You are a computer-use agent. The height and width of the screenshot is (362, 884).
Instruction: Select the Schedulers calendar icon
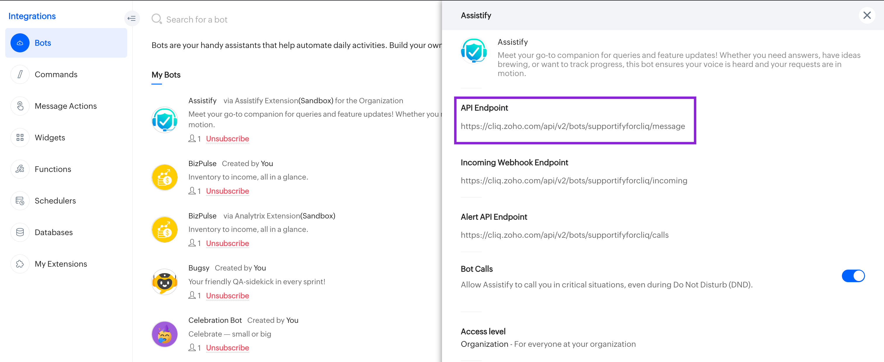pyautogui.click(x=20, y=201)
